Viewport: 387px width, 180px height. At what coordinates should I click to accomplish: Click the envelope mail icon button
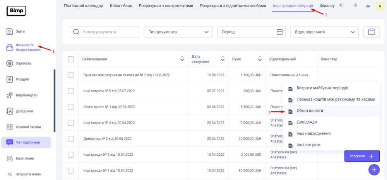(x=371, y=32)
